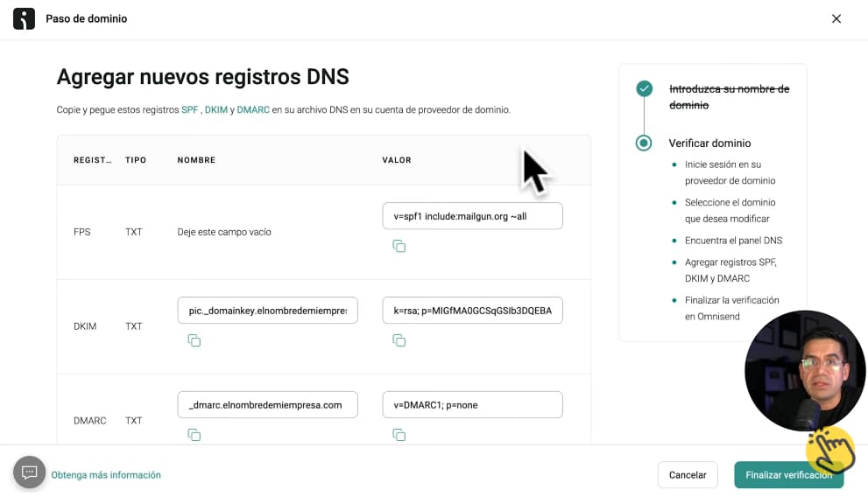Open the DMARC help link
The image size is (868, 497).
point(252,110)
